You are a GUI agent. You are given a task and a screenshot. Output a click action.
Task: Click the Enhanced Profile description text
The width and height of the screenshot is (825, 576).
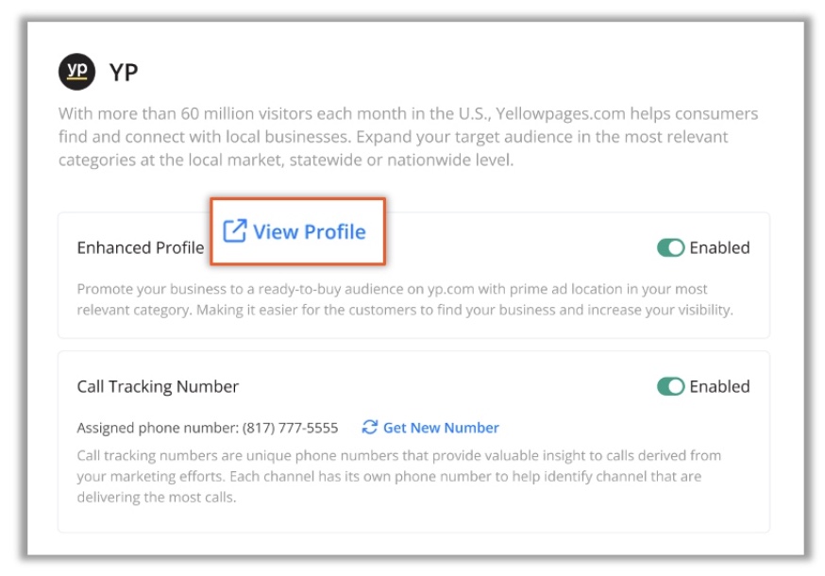[405, 299]
